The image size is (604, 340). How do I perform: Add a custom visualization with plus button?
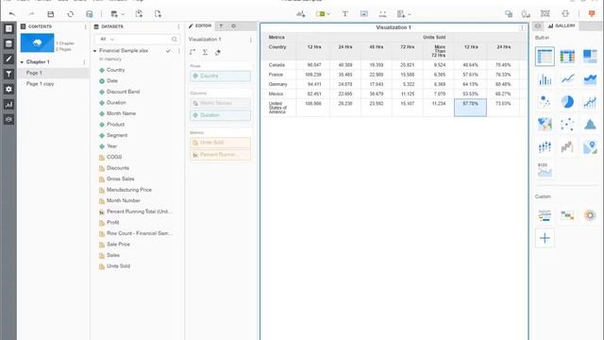(545, 238)
